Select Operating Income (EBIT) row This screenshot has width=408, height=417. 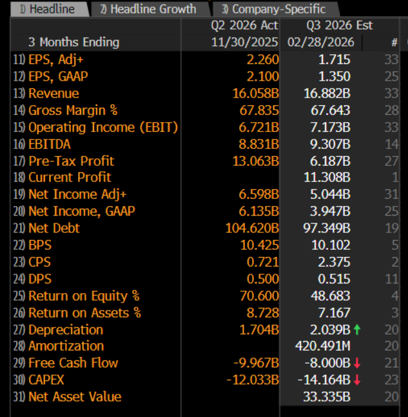[x=102, y=127]
